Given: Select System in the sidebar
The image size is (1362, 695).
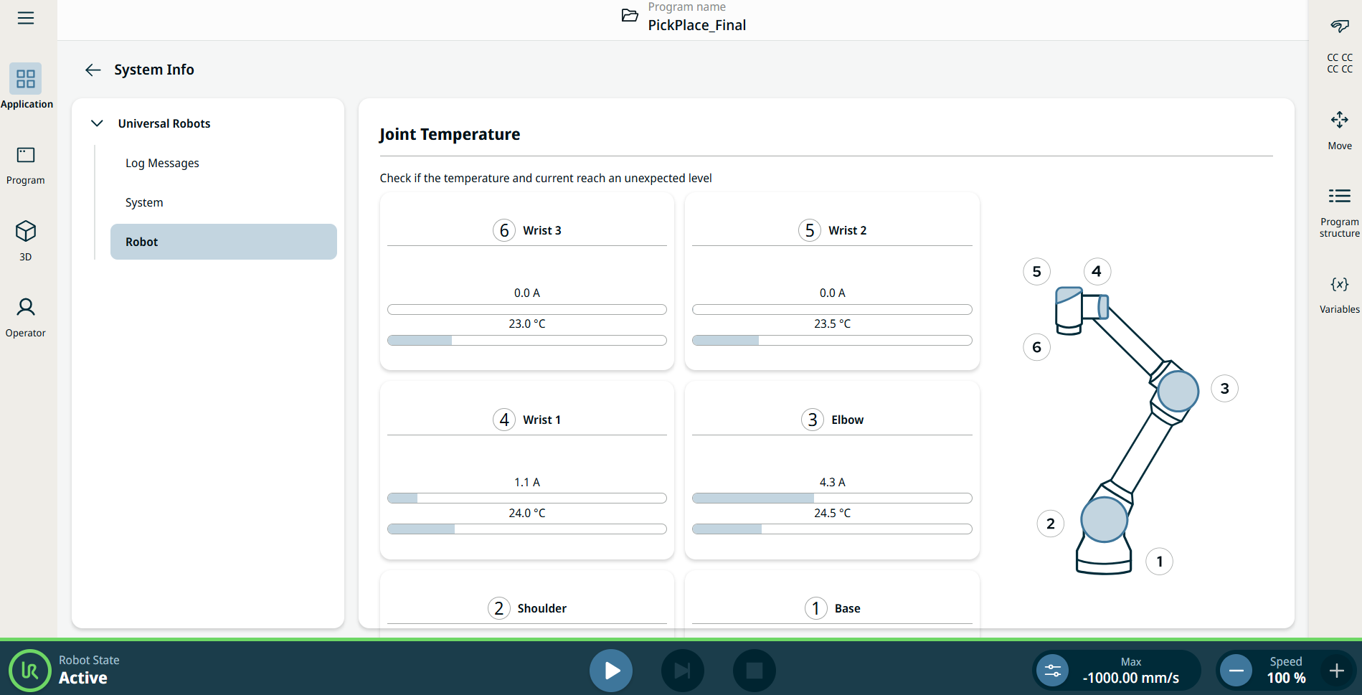Looking at the screenshot, I should click(144, 202).
